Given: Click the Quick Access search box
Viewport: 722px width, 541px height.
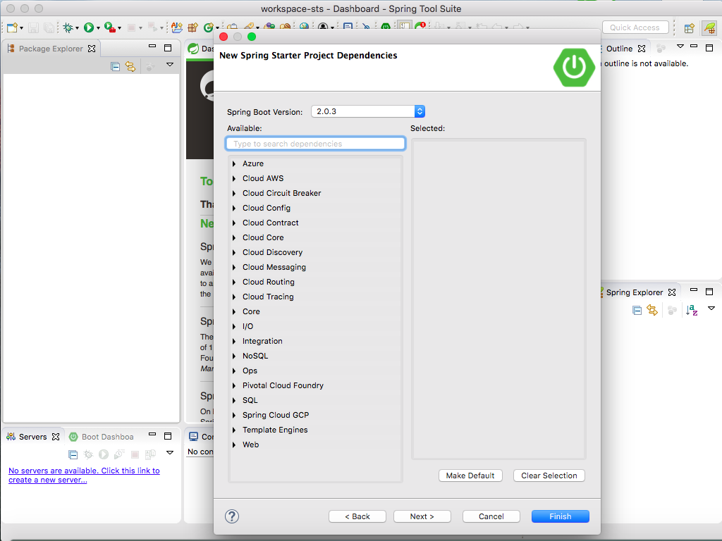Looking at the screenshot, I should 635,27.
